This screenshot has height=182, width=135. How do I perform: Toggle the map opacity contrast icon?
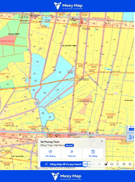(x=124, y=164)
